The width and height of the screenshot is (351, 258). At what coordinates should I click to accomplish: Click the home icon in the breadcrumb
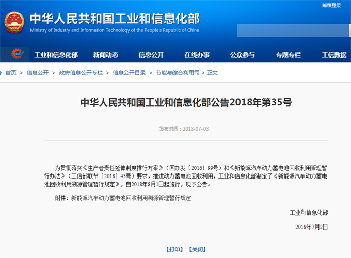(x=2, y=73)
